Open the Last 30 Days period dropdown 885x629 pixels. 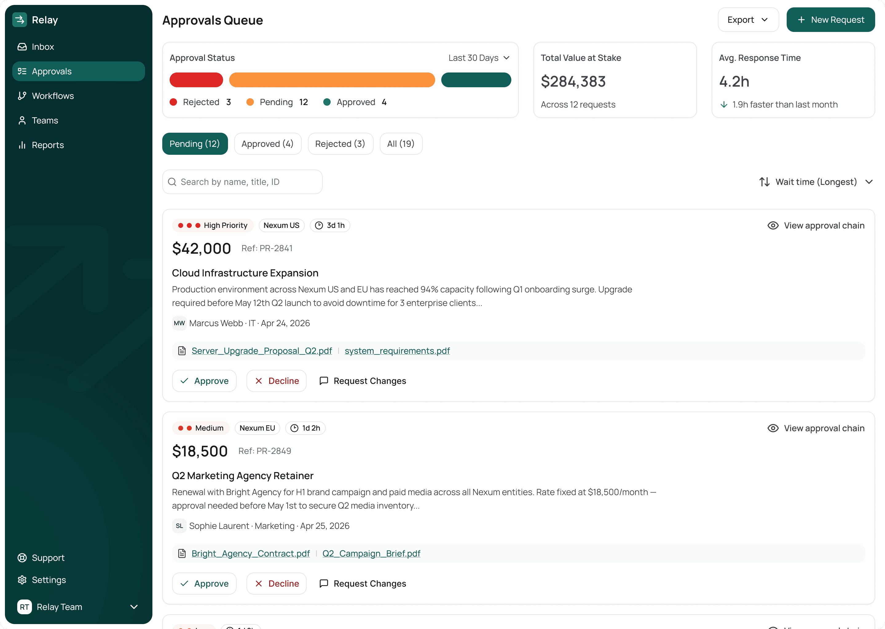click(x=479, y=58)
